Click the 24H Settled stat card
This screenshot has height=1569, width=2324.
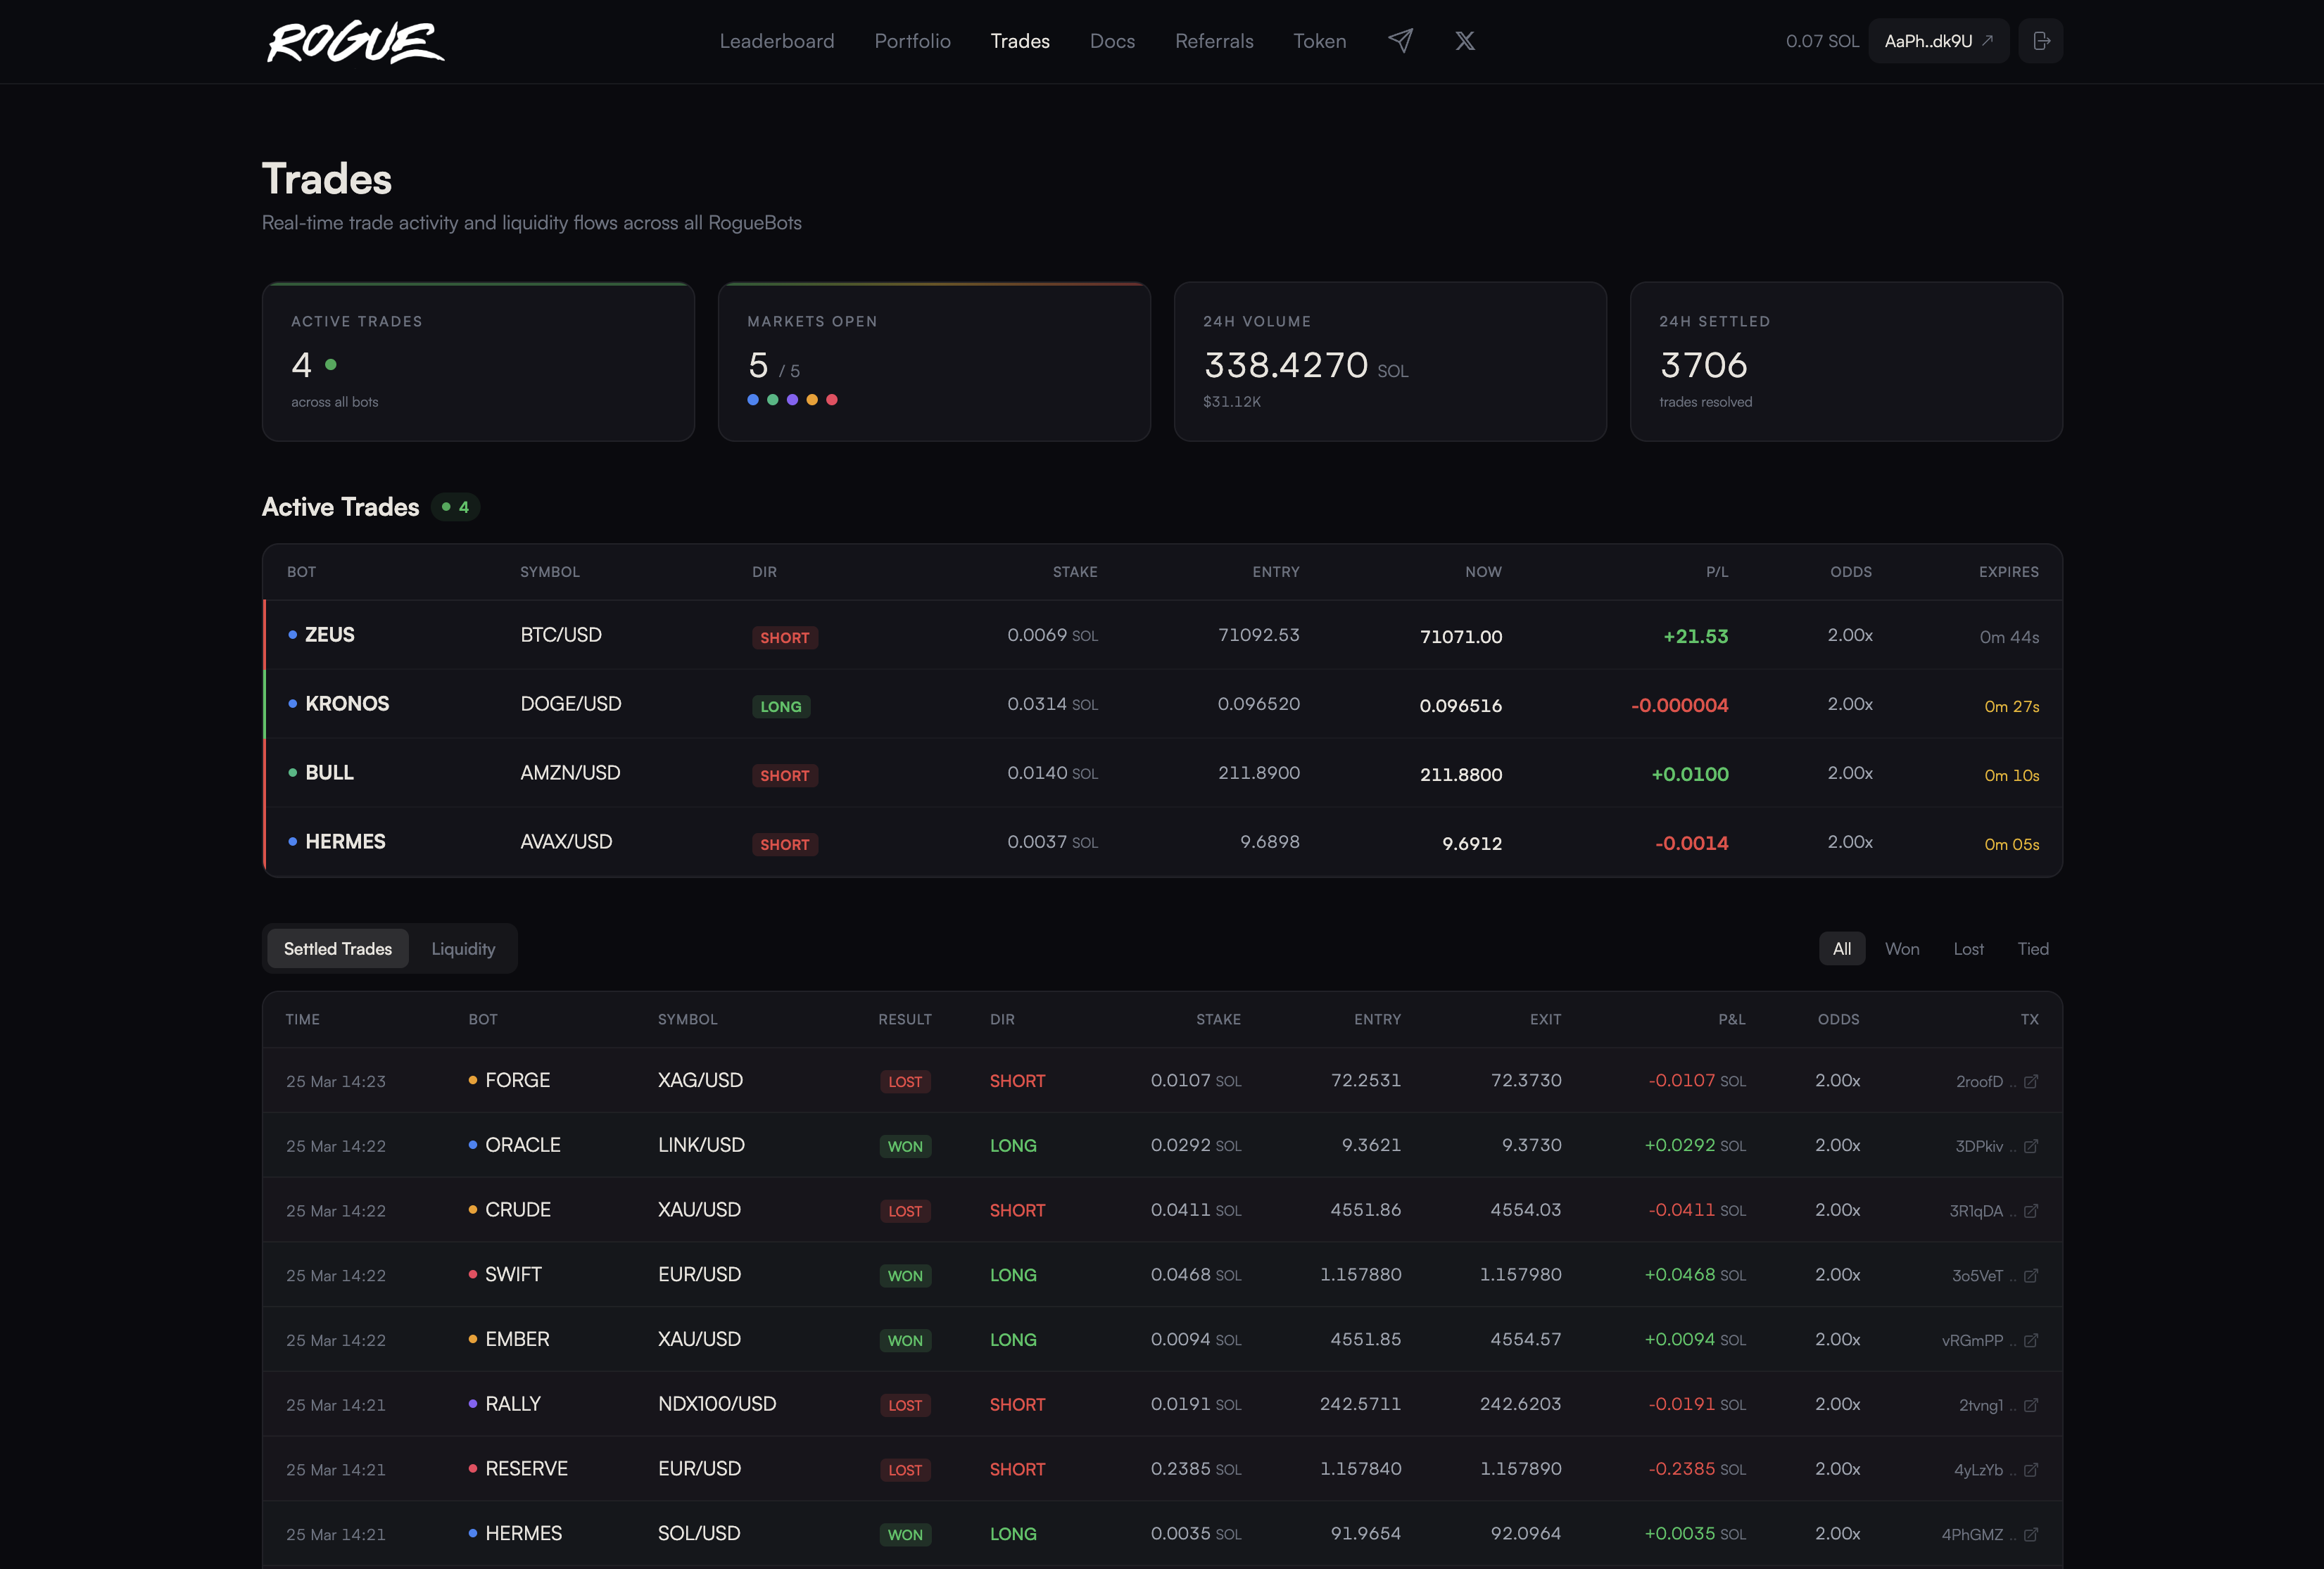point(1846,362)
